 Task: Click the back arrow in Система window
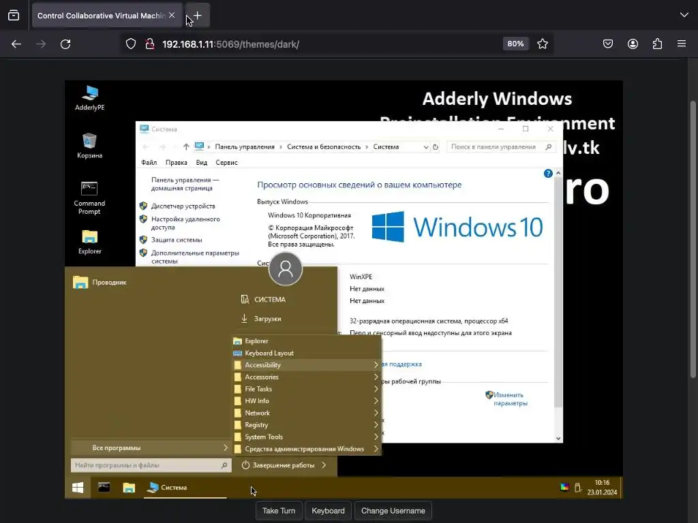(146, 147)
